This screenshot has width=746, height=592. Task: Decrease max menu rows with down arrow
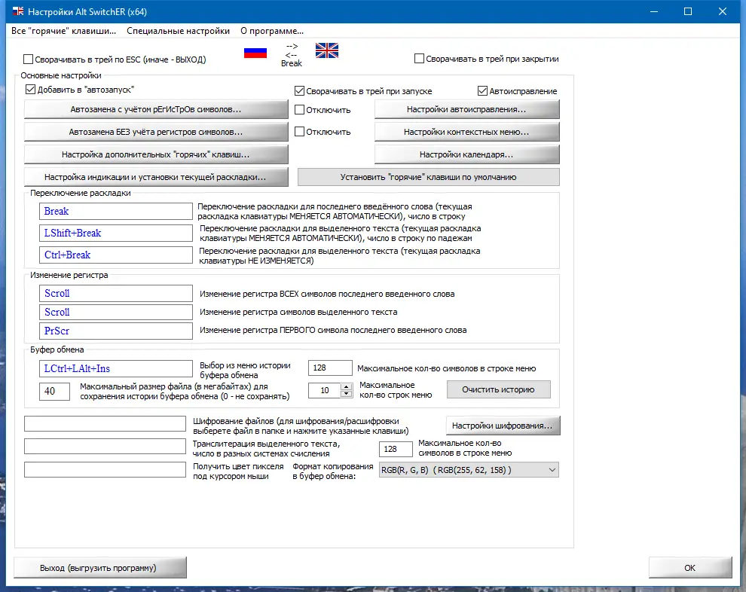click(347, 394)
